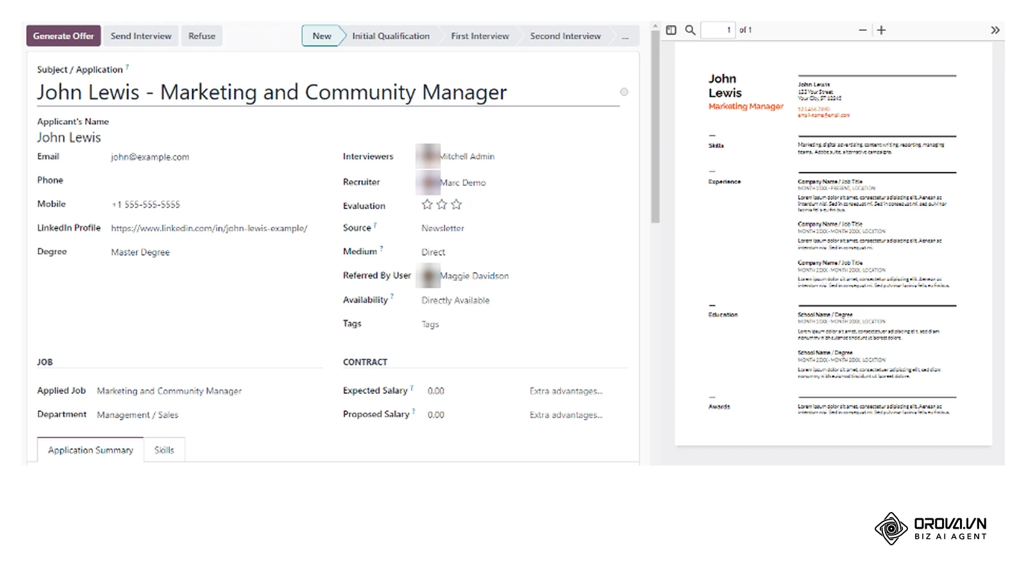Click Maggie Davidson referrer avatar
Image resolution: width=1026 pixels, height=571 pixels.
click(x=428, y=275)
